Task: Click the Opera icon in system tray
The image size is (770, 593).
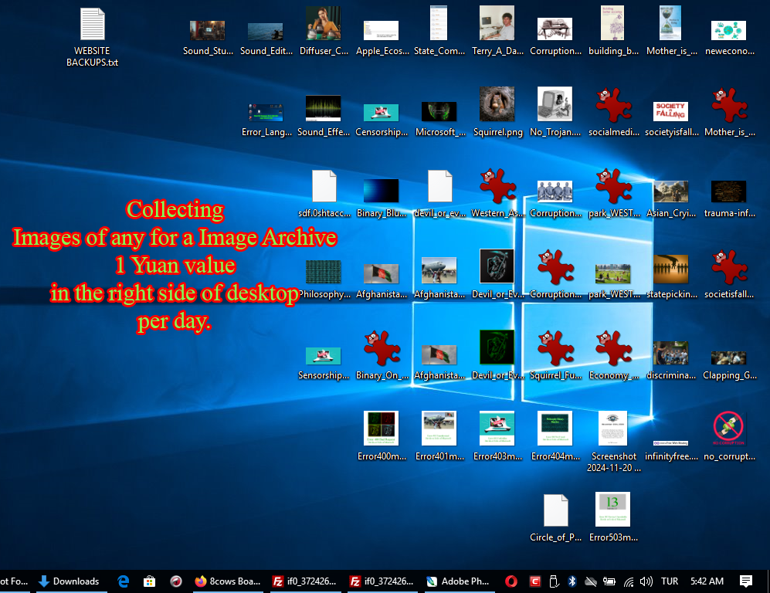Action: [x=511, y=581]
